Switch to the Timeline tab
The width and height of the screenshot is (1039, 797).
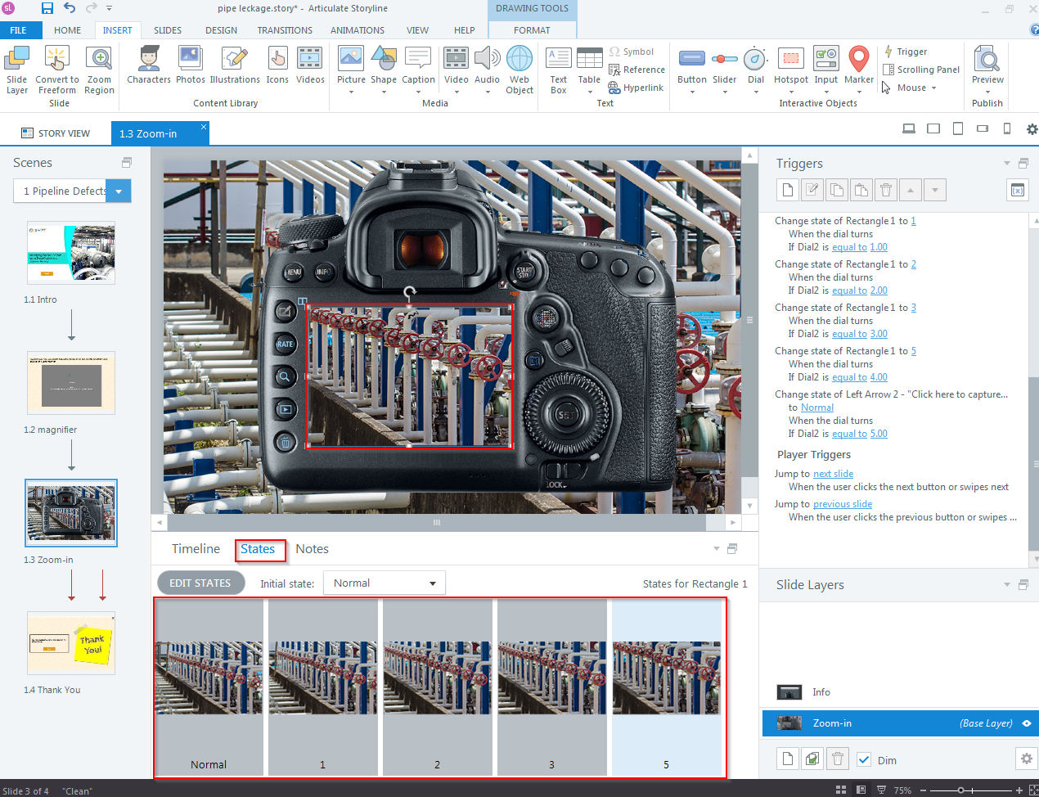pos(196,549)
